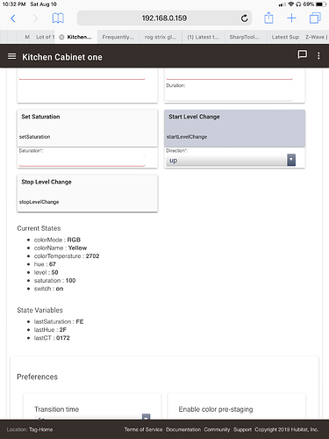Reload the page with refresh icon
329x439 pixels.
pyautogui.click(x=244, y=18)
